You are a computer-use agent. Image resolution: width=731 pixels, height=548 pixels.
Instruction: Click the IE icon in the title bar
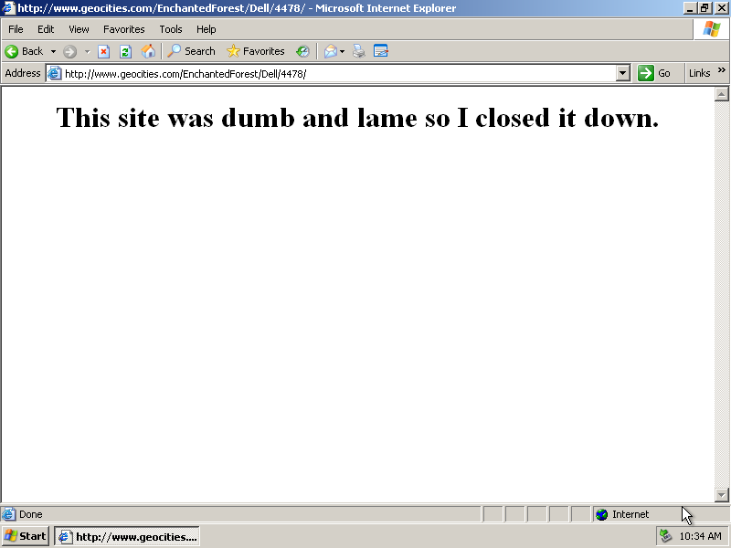coord(7,8)
